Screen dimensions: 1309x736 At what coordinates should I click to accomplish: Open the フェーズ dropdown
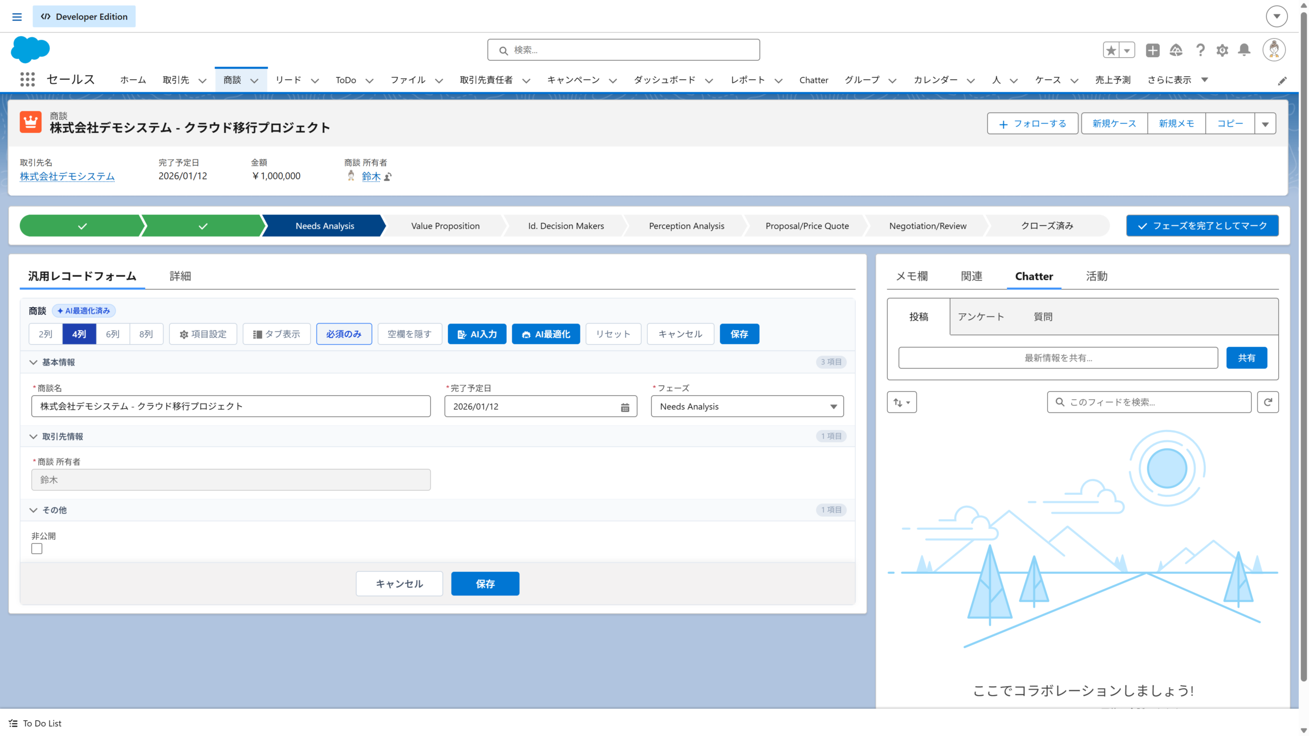point(747,406)
